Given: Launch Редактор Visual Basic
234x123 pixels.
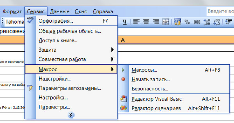Looking at the screenshot, I should click(x=174, y=99).
